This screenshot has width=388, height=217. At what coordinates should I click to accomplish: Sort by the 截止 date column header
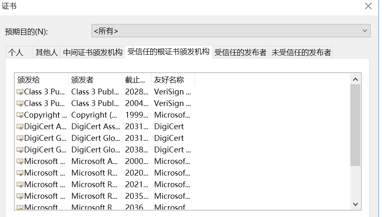[137, 80]
